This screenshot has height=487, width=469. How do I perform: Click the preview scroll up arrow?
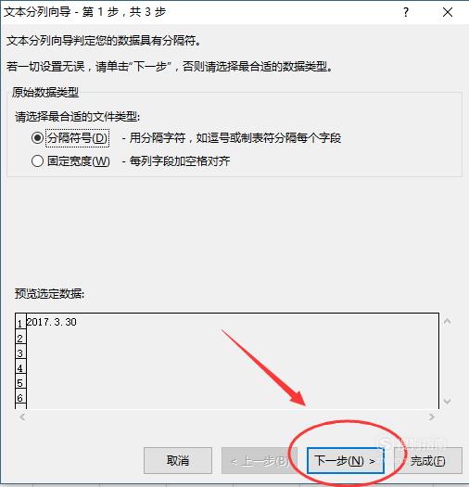447,322
